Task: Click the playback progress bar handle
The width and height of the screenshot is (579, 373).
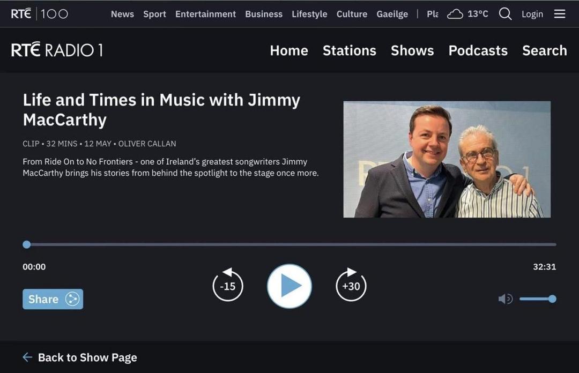Action: pyautogui.click(x=27, y=244)
